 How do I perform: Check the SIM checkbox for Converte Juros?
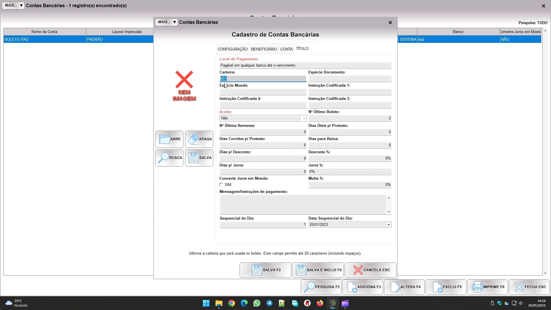pyautogui.click(x=221, y=185)
